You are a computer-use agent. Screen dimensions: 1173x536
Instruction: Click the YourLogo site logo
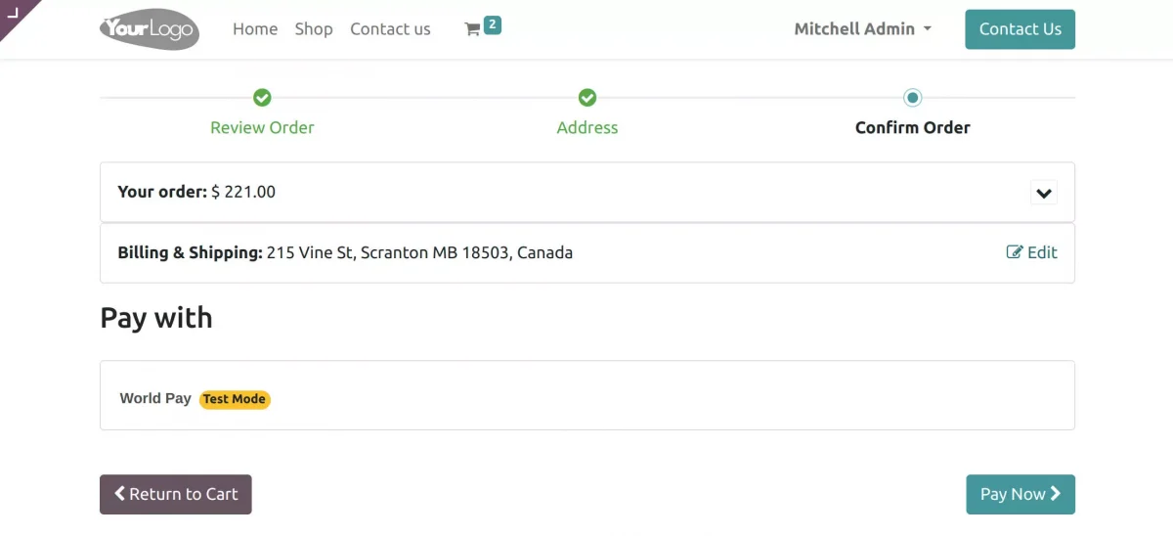click(150, 29)
